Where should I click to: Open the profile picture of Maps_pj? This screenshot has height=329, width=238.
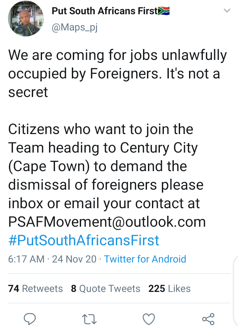(26, 19)
